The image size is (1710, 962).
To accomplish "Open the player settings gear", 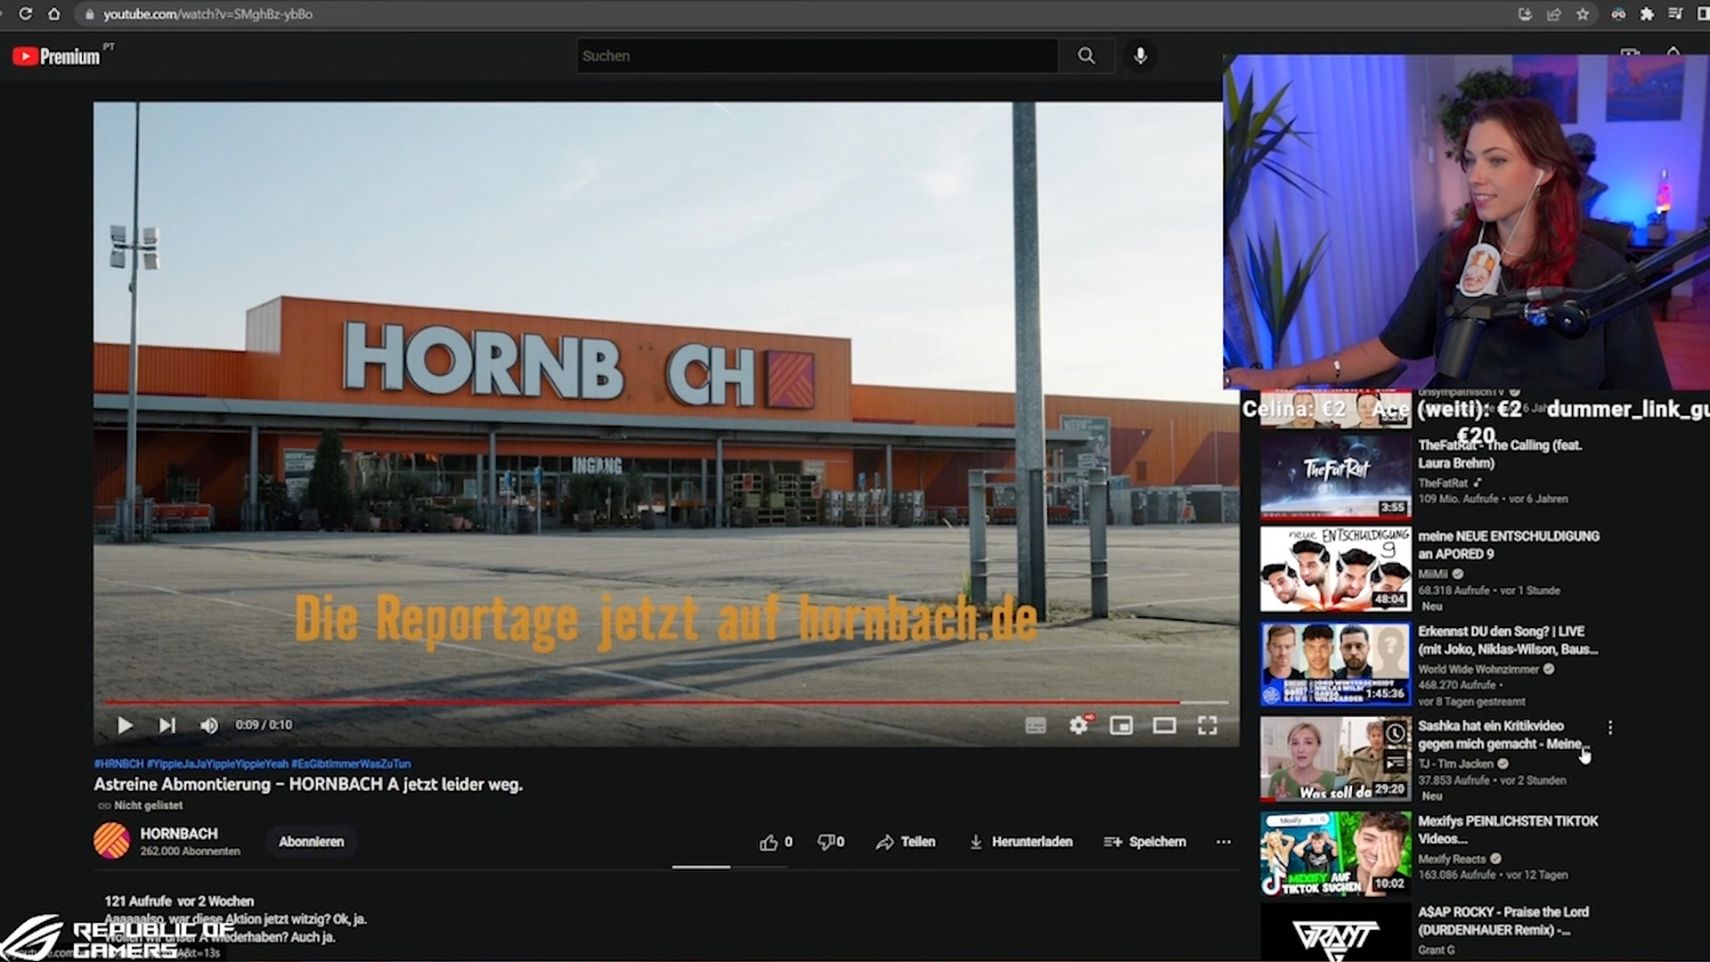I will tap(1079, 726).
